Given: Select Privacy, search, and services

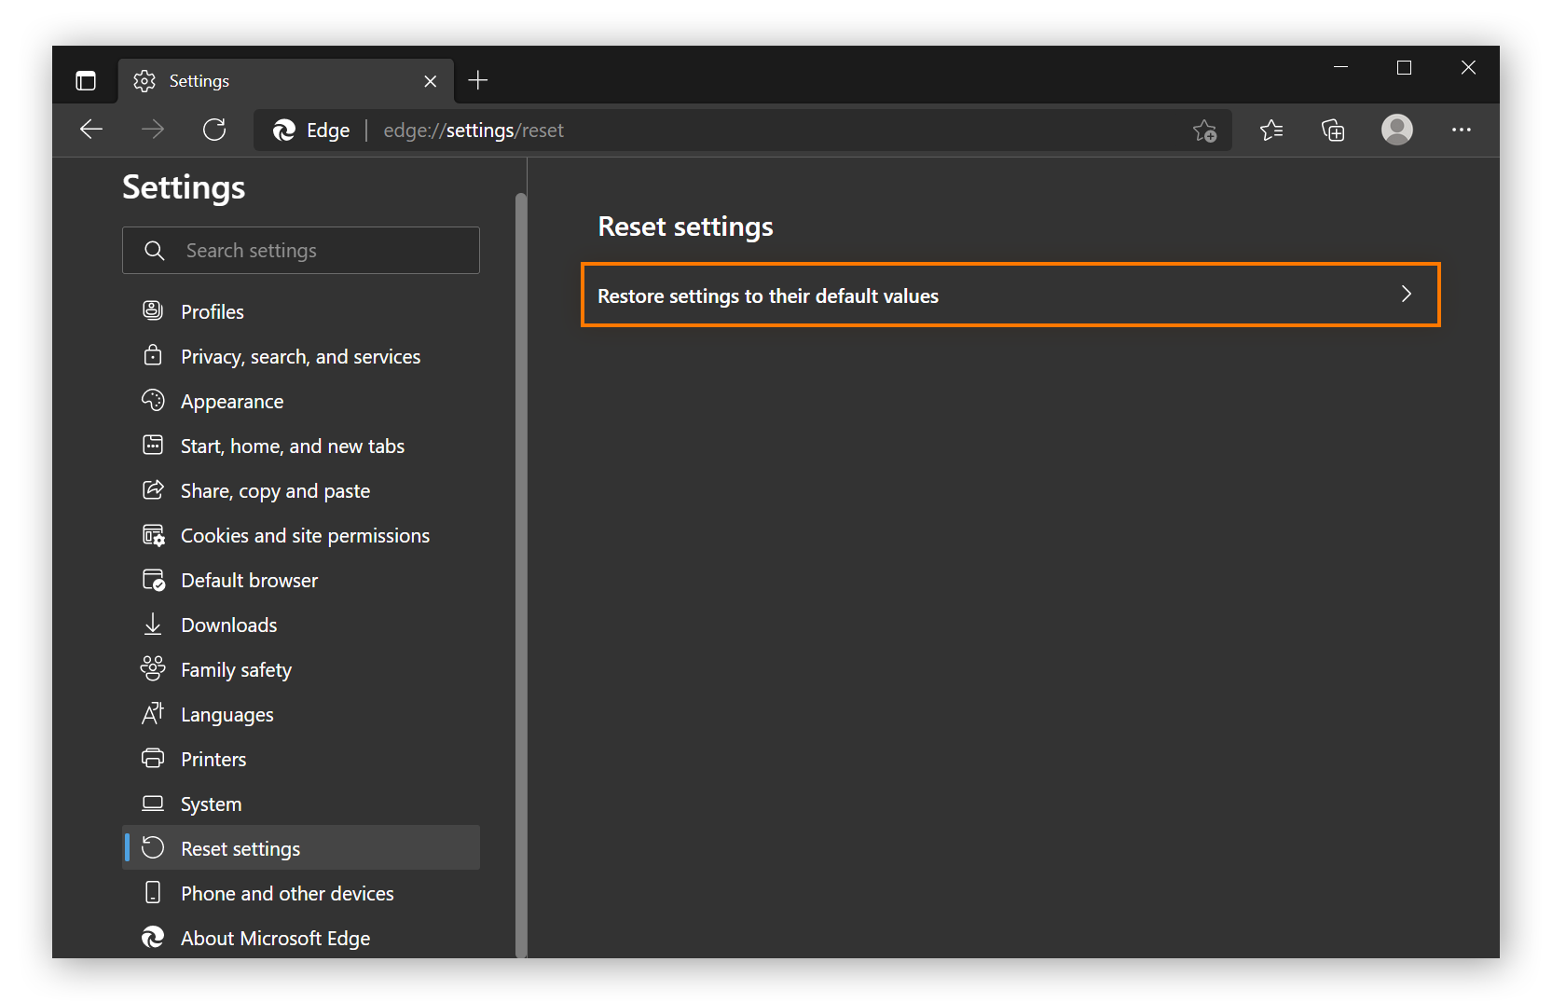Looking at the screenshot, I should (300, 357).
